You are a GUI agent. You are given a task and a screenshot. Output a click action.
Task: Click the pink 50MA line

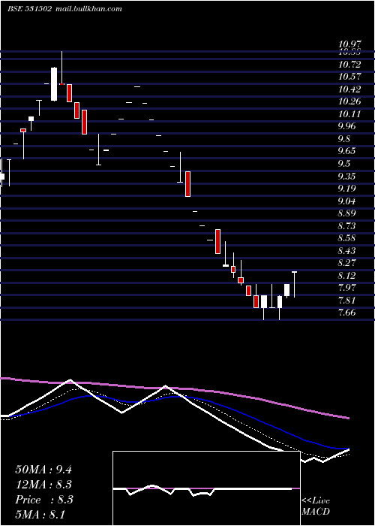tap(174, 388)
